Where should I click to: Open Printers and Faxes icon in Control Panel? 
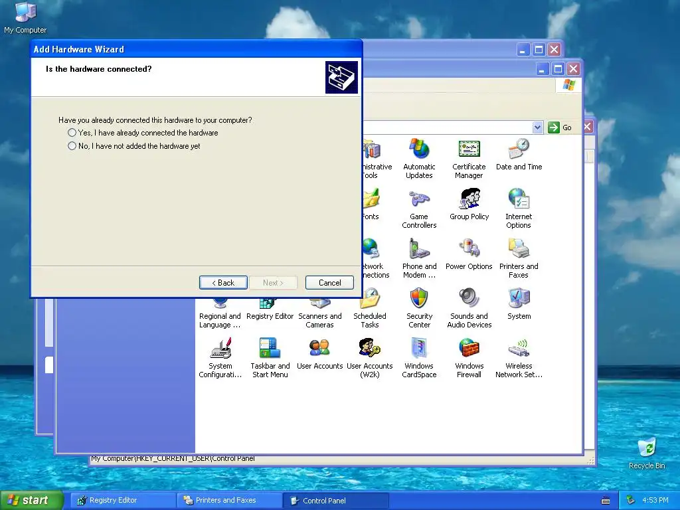coord(519,258)
